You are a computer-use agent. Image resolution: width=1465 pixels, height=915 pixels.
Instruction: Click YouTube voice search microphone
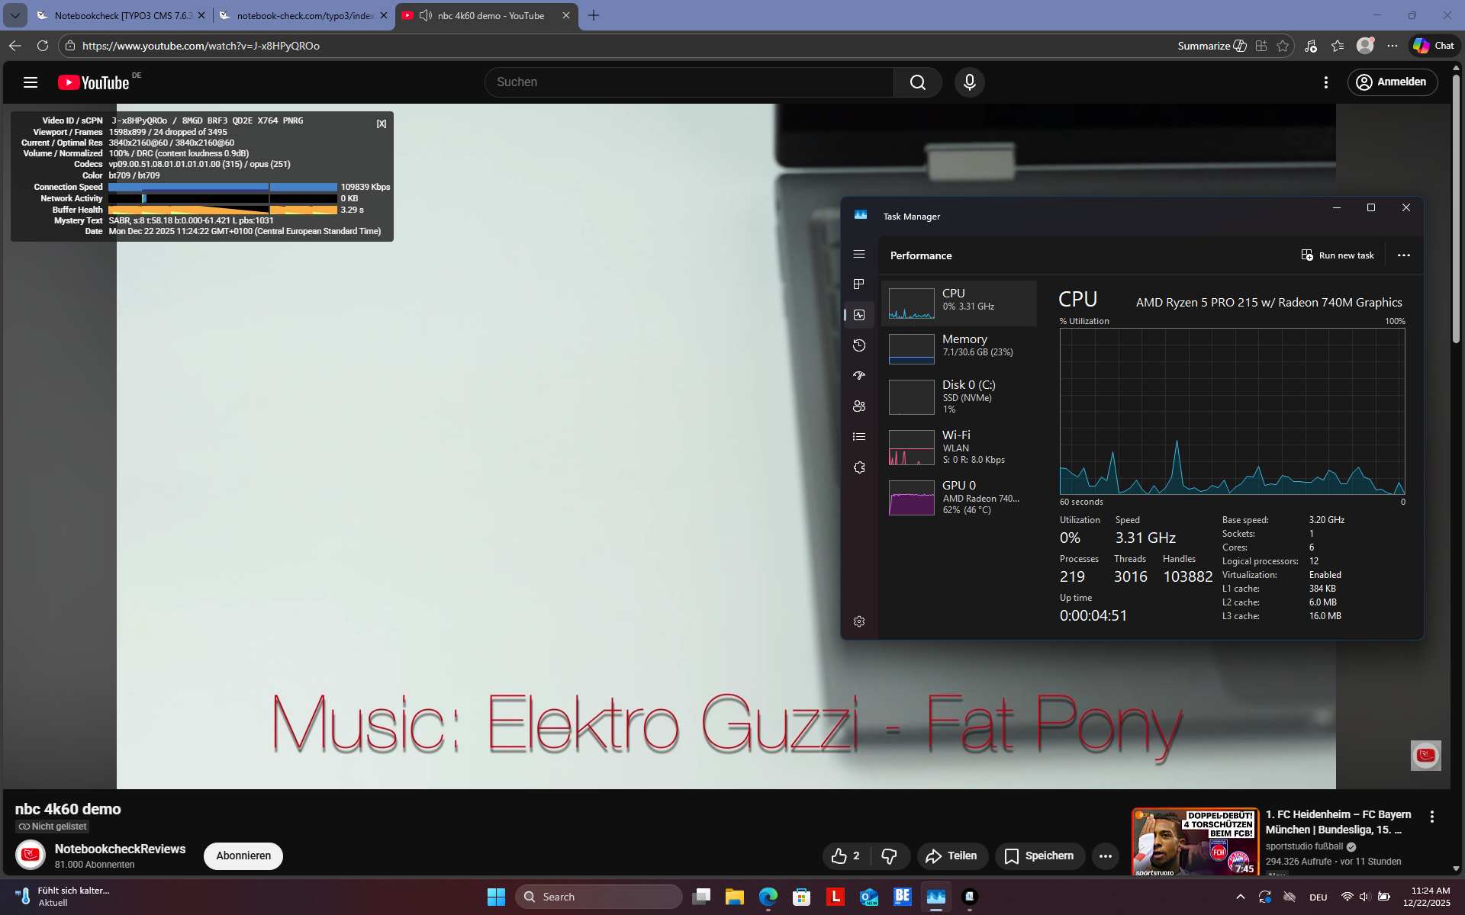click(969, 82)
